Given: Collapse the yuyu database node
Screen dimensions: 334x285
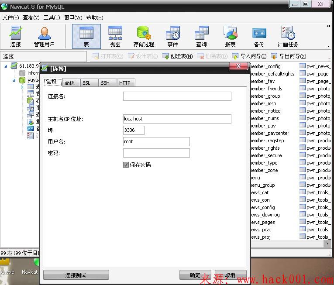Looking at the screenshot, I should pyautogui.click(x=14, y=80).
